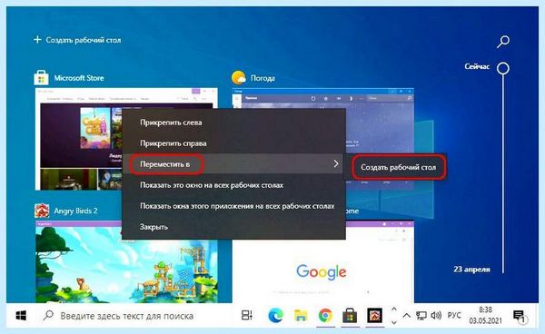Open the Action Center notifications icon
Viewport: 545px width, 334px height.
point(520,316)
